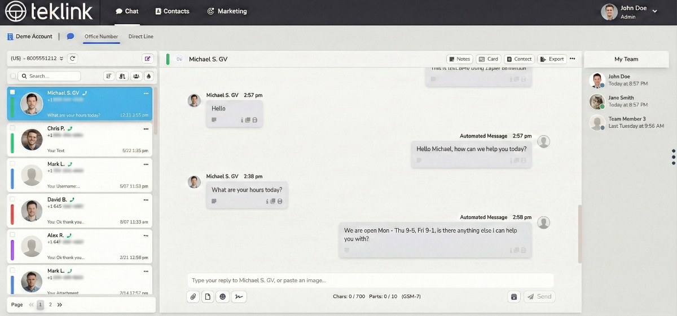This screenshot has width=677, height=316.
Task: Insert signature with the squiggle icon
Action: pyautogui.click(x=239, y=296)
